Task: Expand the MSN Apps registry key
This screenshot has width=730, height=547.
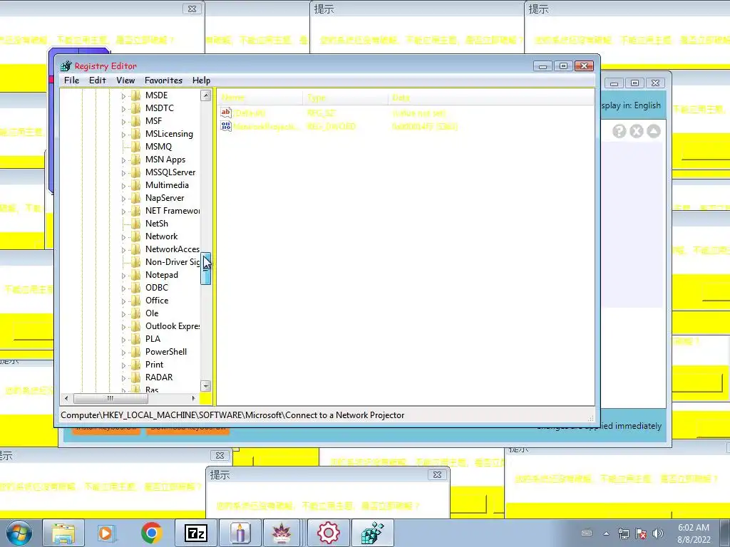Action: (123, 160)
